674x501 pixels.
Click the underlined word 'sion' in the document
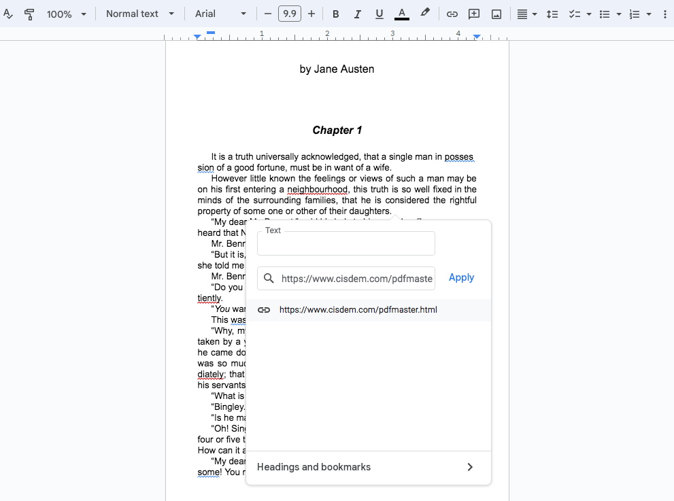pos(205,168)
